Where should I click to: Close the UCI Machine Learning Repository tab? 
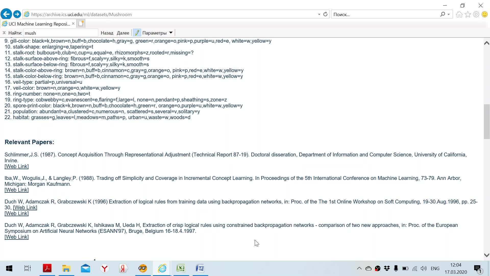point(73,24)
